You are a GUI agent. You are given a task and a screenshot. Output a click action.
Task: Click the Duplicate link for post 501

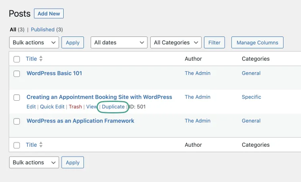click(113, 107)
